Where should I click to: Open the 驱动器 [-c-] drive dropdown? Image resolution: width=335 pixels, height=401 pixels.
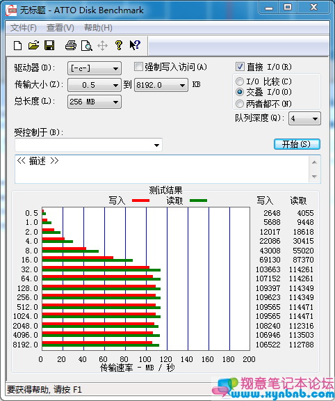pos(95,68)
